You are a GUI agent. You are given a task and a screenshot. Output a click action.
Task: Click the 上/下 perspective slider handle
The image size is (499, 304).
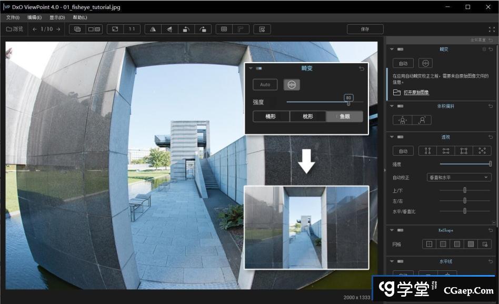click(465, 190)
